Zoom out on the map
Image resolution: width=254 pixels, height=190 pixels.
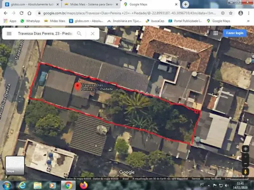point(245,164)
